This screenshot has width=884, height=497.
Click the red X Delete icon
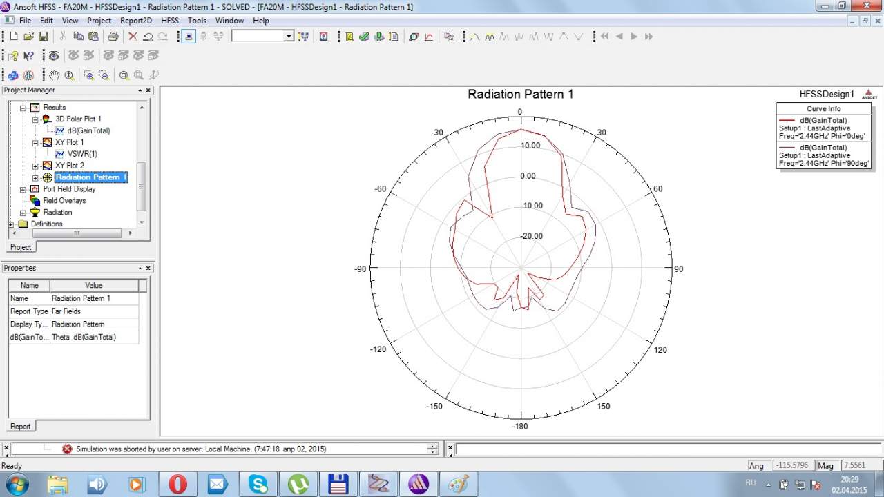[133, 37]
